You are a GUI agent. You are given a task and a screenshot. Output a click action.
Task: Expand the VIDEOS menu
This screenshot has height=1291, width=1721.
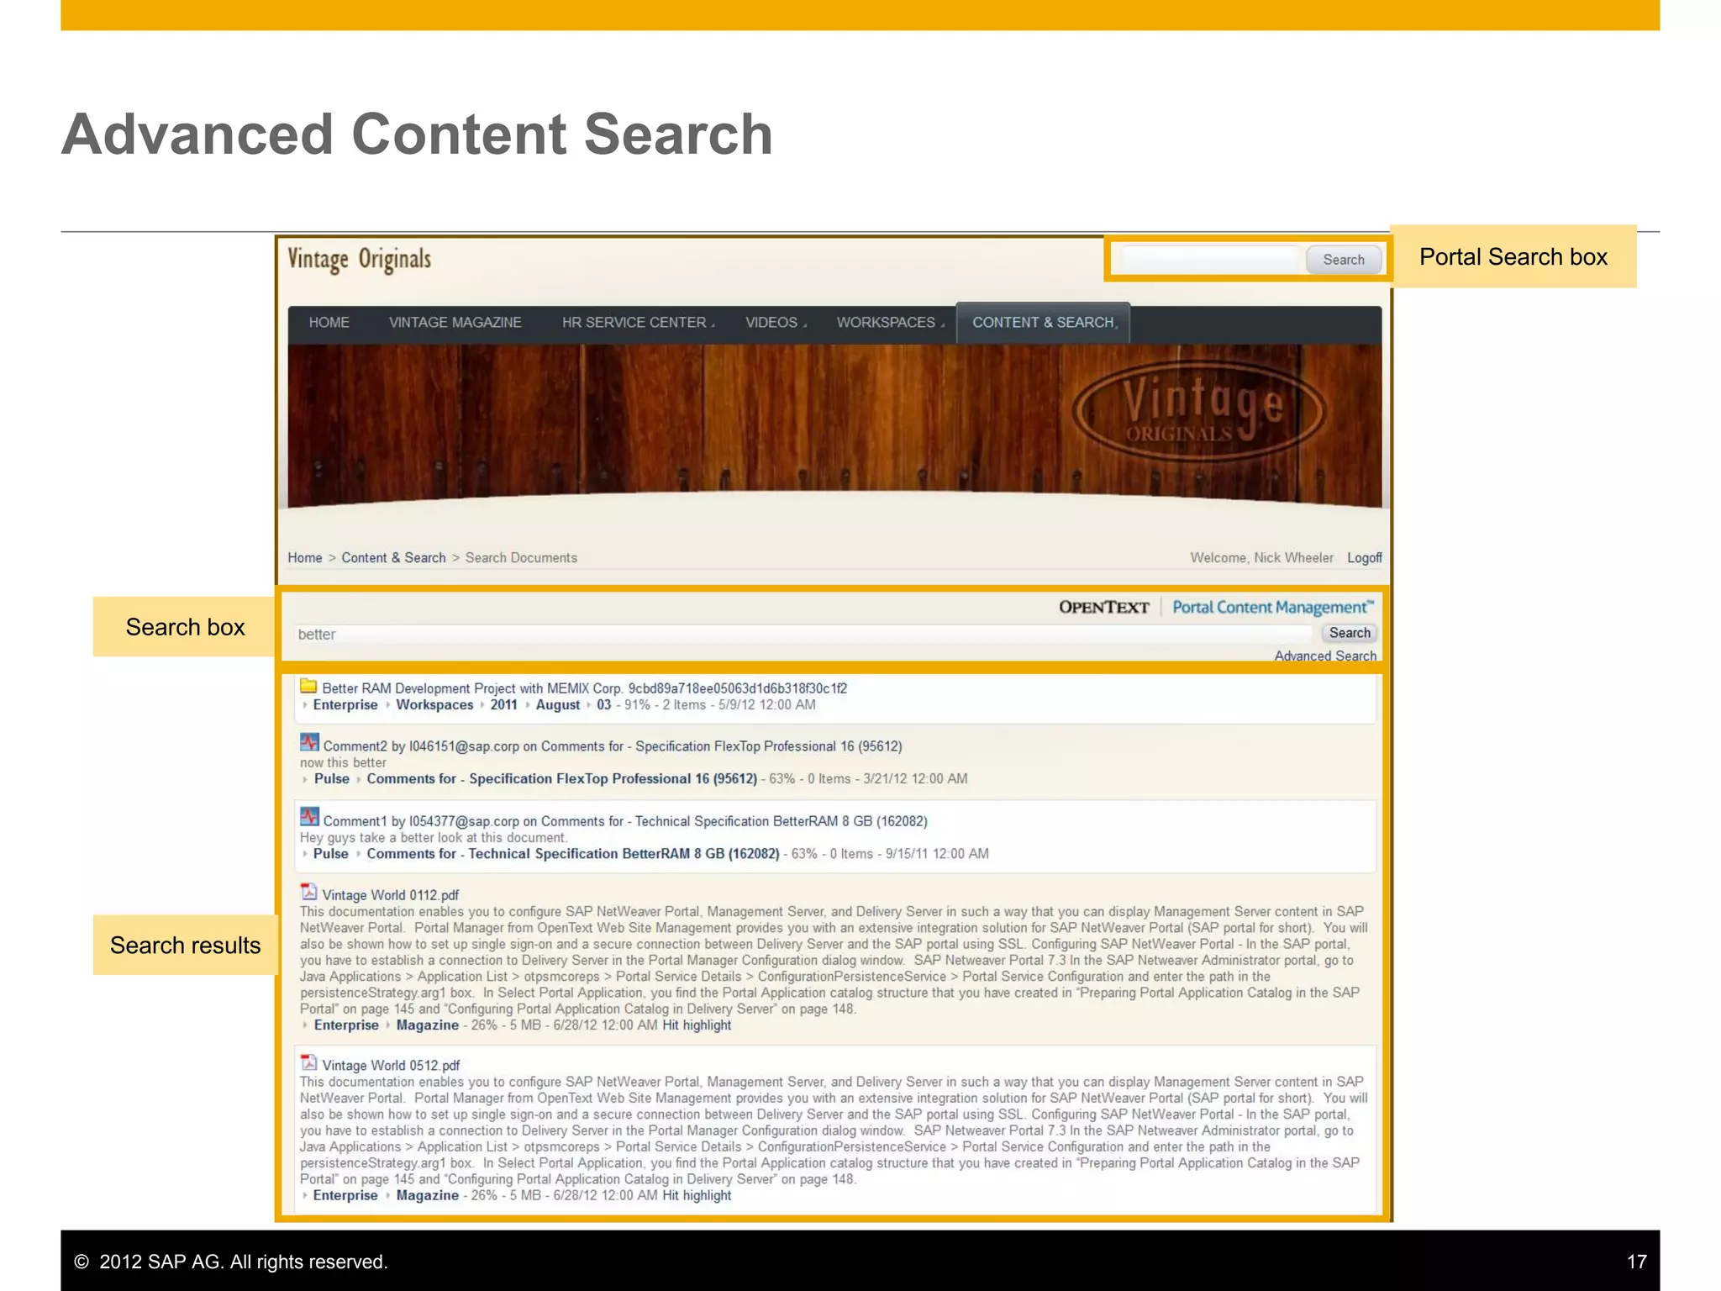point(775,323)
